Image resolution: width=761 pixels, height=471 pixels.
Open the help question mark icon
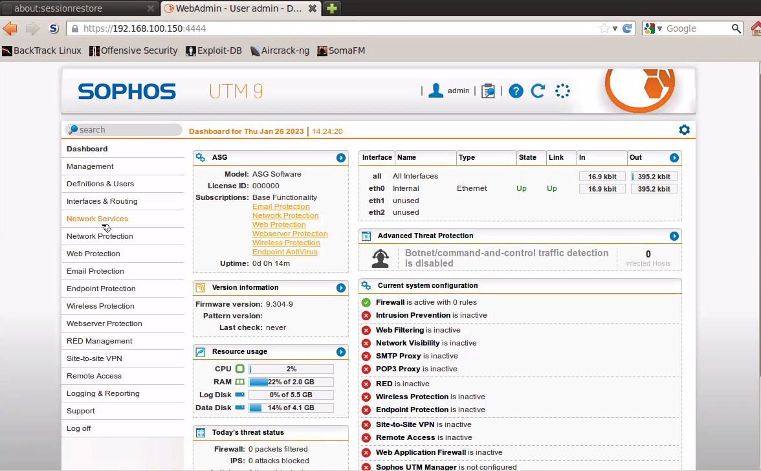click(516, 91)
